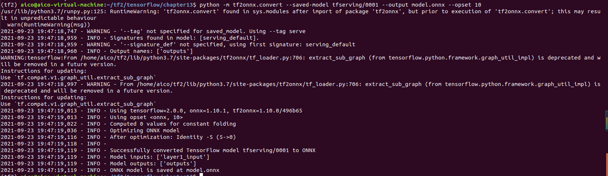
Task: Click the small level meter widget at right edge
Action: (607, 121)
